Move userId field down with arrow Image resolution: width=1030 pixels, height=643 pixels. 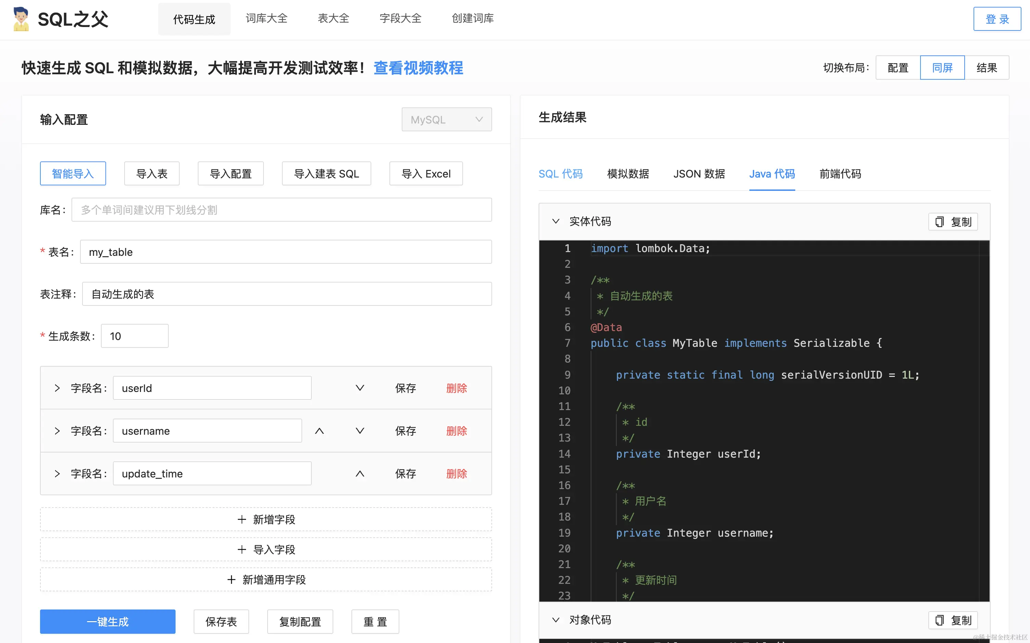[360, 388]
